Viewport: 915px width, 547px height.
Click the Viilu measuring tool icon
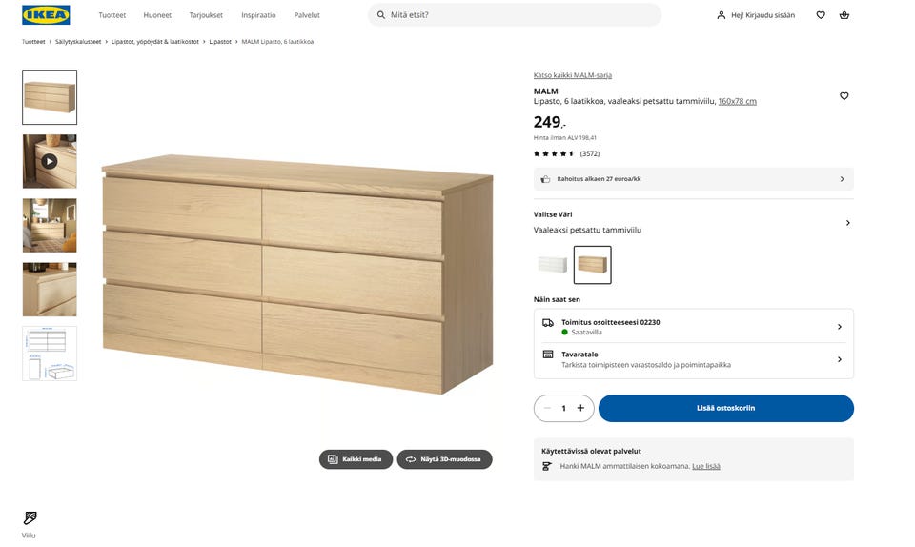(x=30, y=518)
